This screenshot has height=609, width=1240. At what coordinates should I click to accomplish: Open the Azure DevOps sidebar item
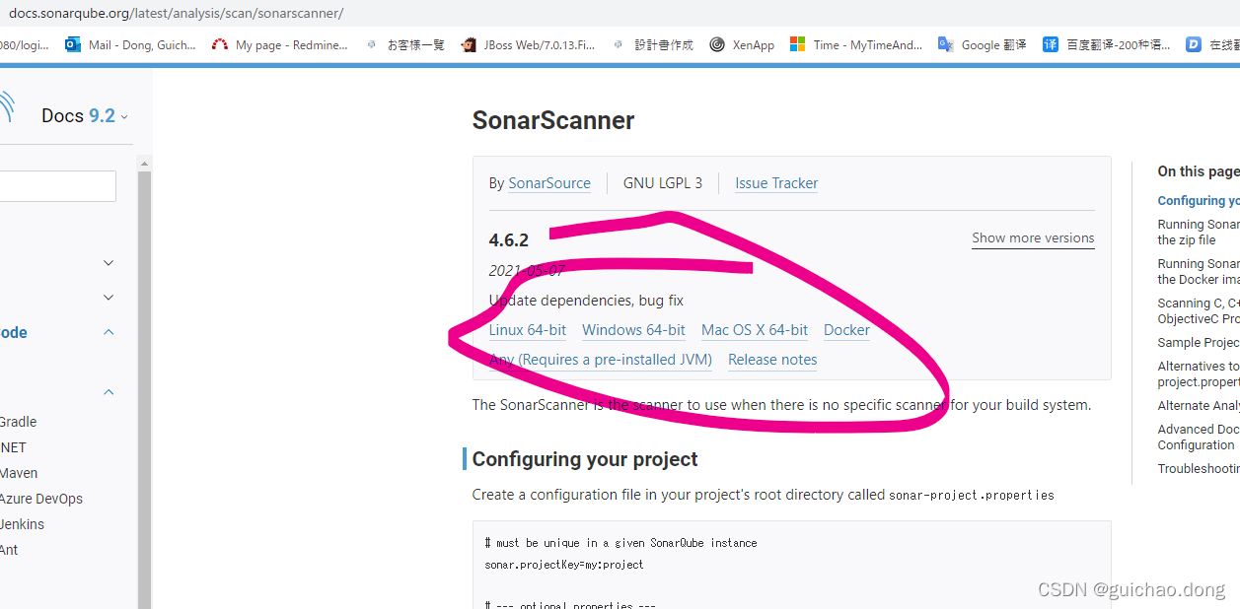[41, 499]
